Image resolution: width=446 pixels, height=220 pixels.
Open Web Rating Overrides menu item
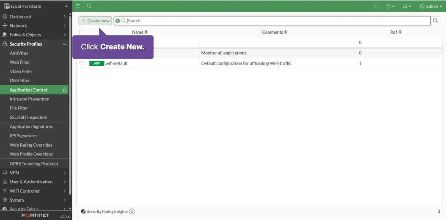click(x=34, y=145)
